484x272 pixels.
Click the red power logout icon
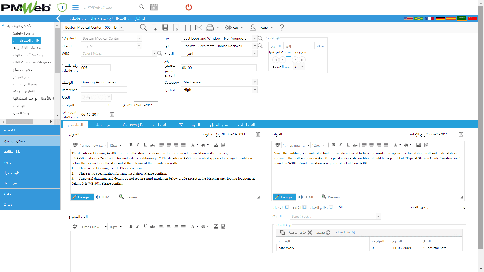189,7
